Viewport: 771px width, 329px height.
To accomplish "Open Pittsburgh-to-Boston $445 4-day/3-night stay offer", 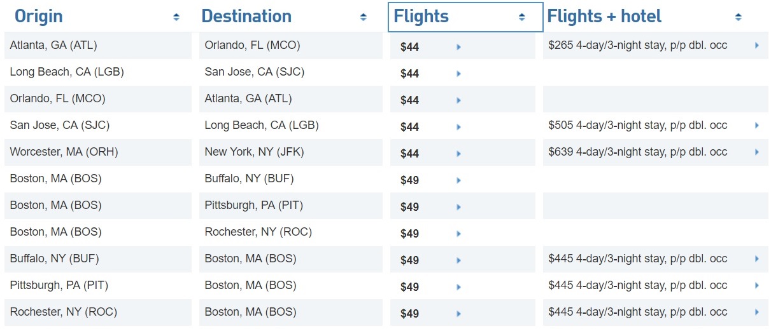I will [x=637, y=286].
